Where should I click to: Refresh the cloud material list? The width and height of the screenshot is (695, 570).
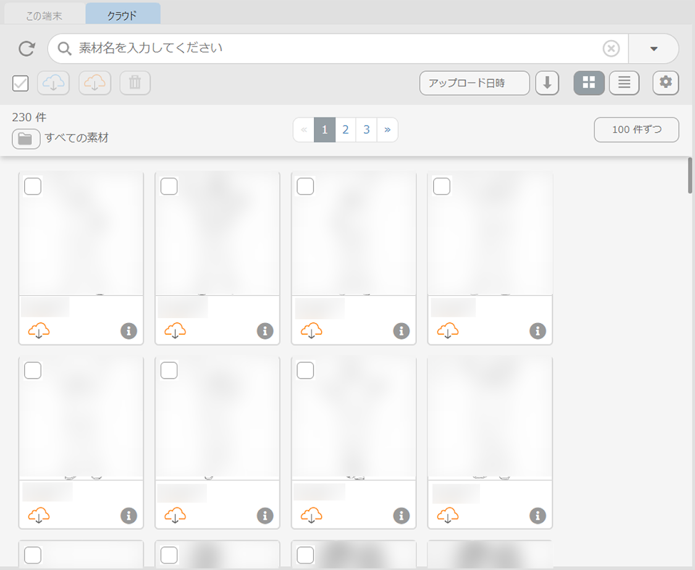[27, 49]
